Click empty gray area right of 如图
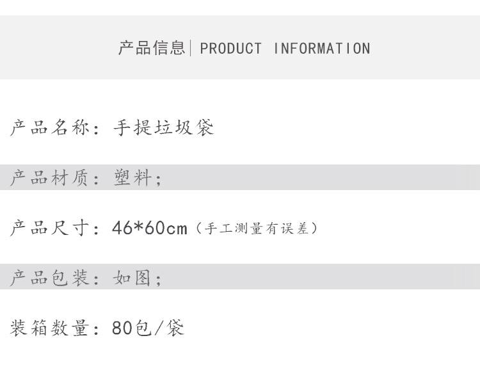 point(320,278)
